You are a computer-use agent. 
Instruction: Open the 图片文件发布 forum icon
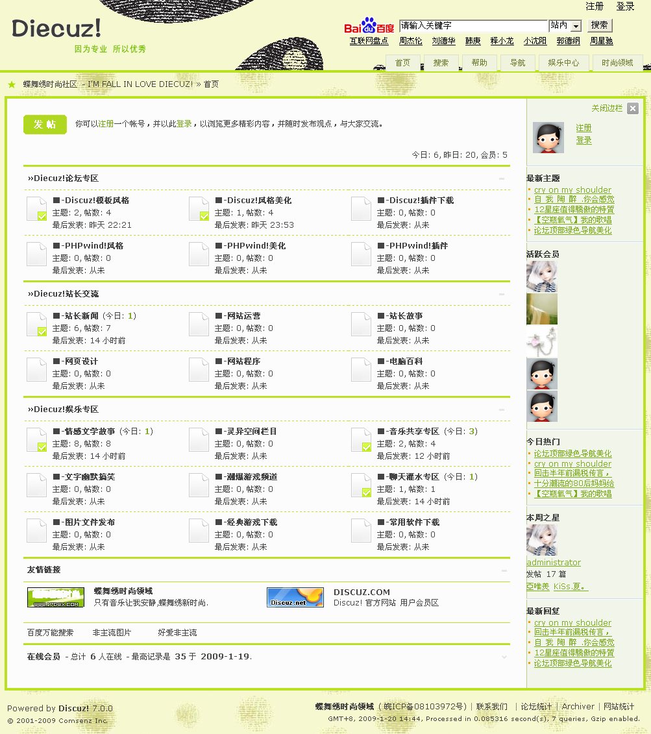(36, 531)
